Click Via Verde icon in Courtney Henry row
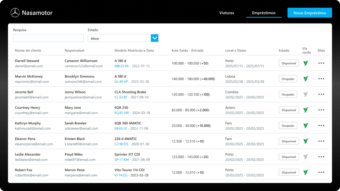This screenshot has height=191, width=340. point(306,110)
